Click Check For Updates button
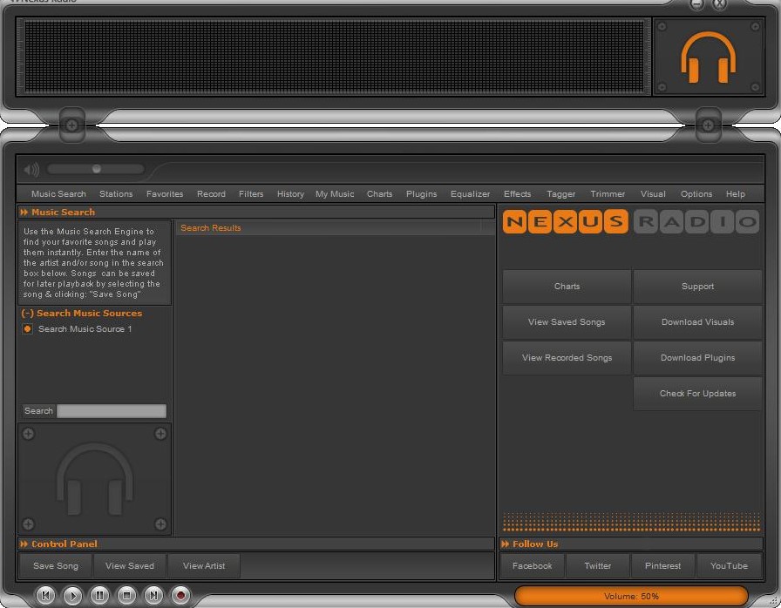 pyautogui.click(x=697, y=394)
